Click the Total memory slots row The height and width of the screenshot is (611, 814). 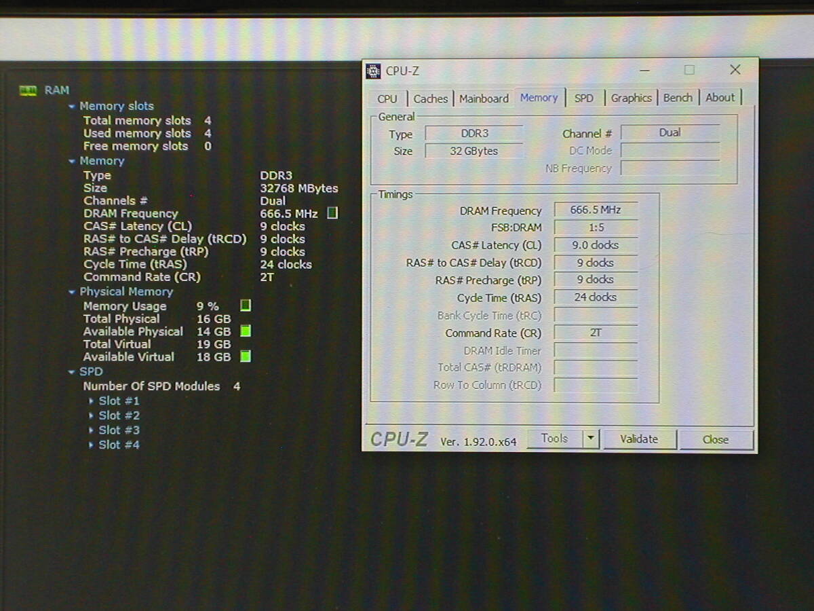(x=147, y=121)
